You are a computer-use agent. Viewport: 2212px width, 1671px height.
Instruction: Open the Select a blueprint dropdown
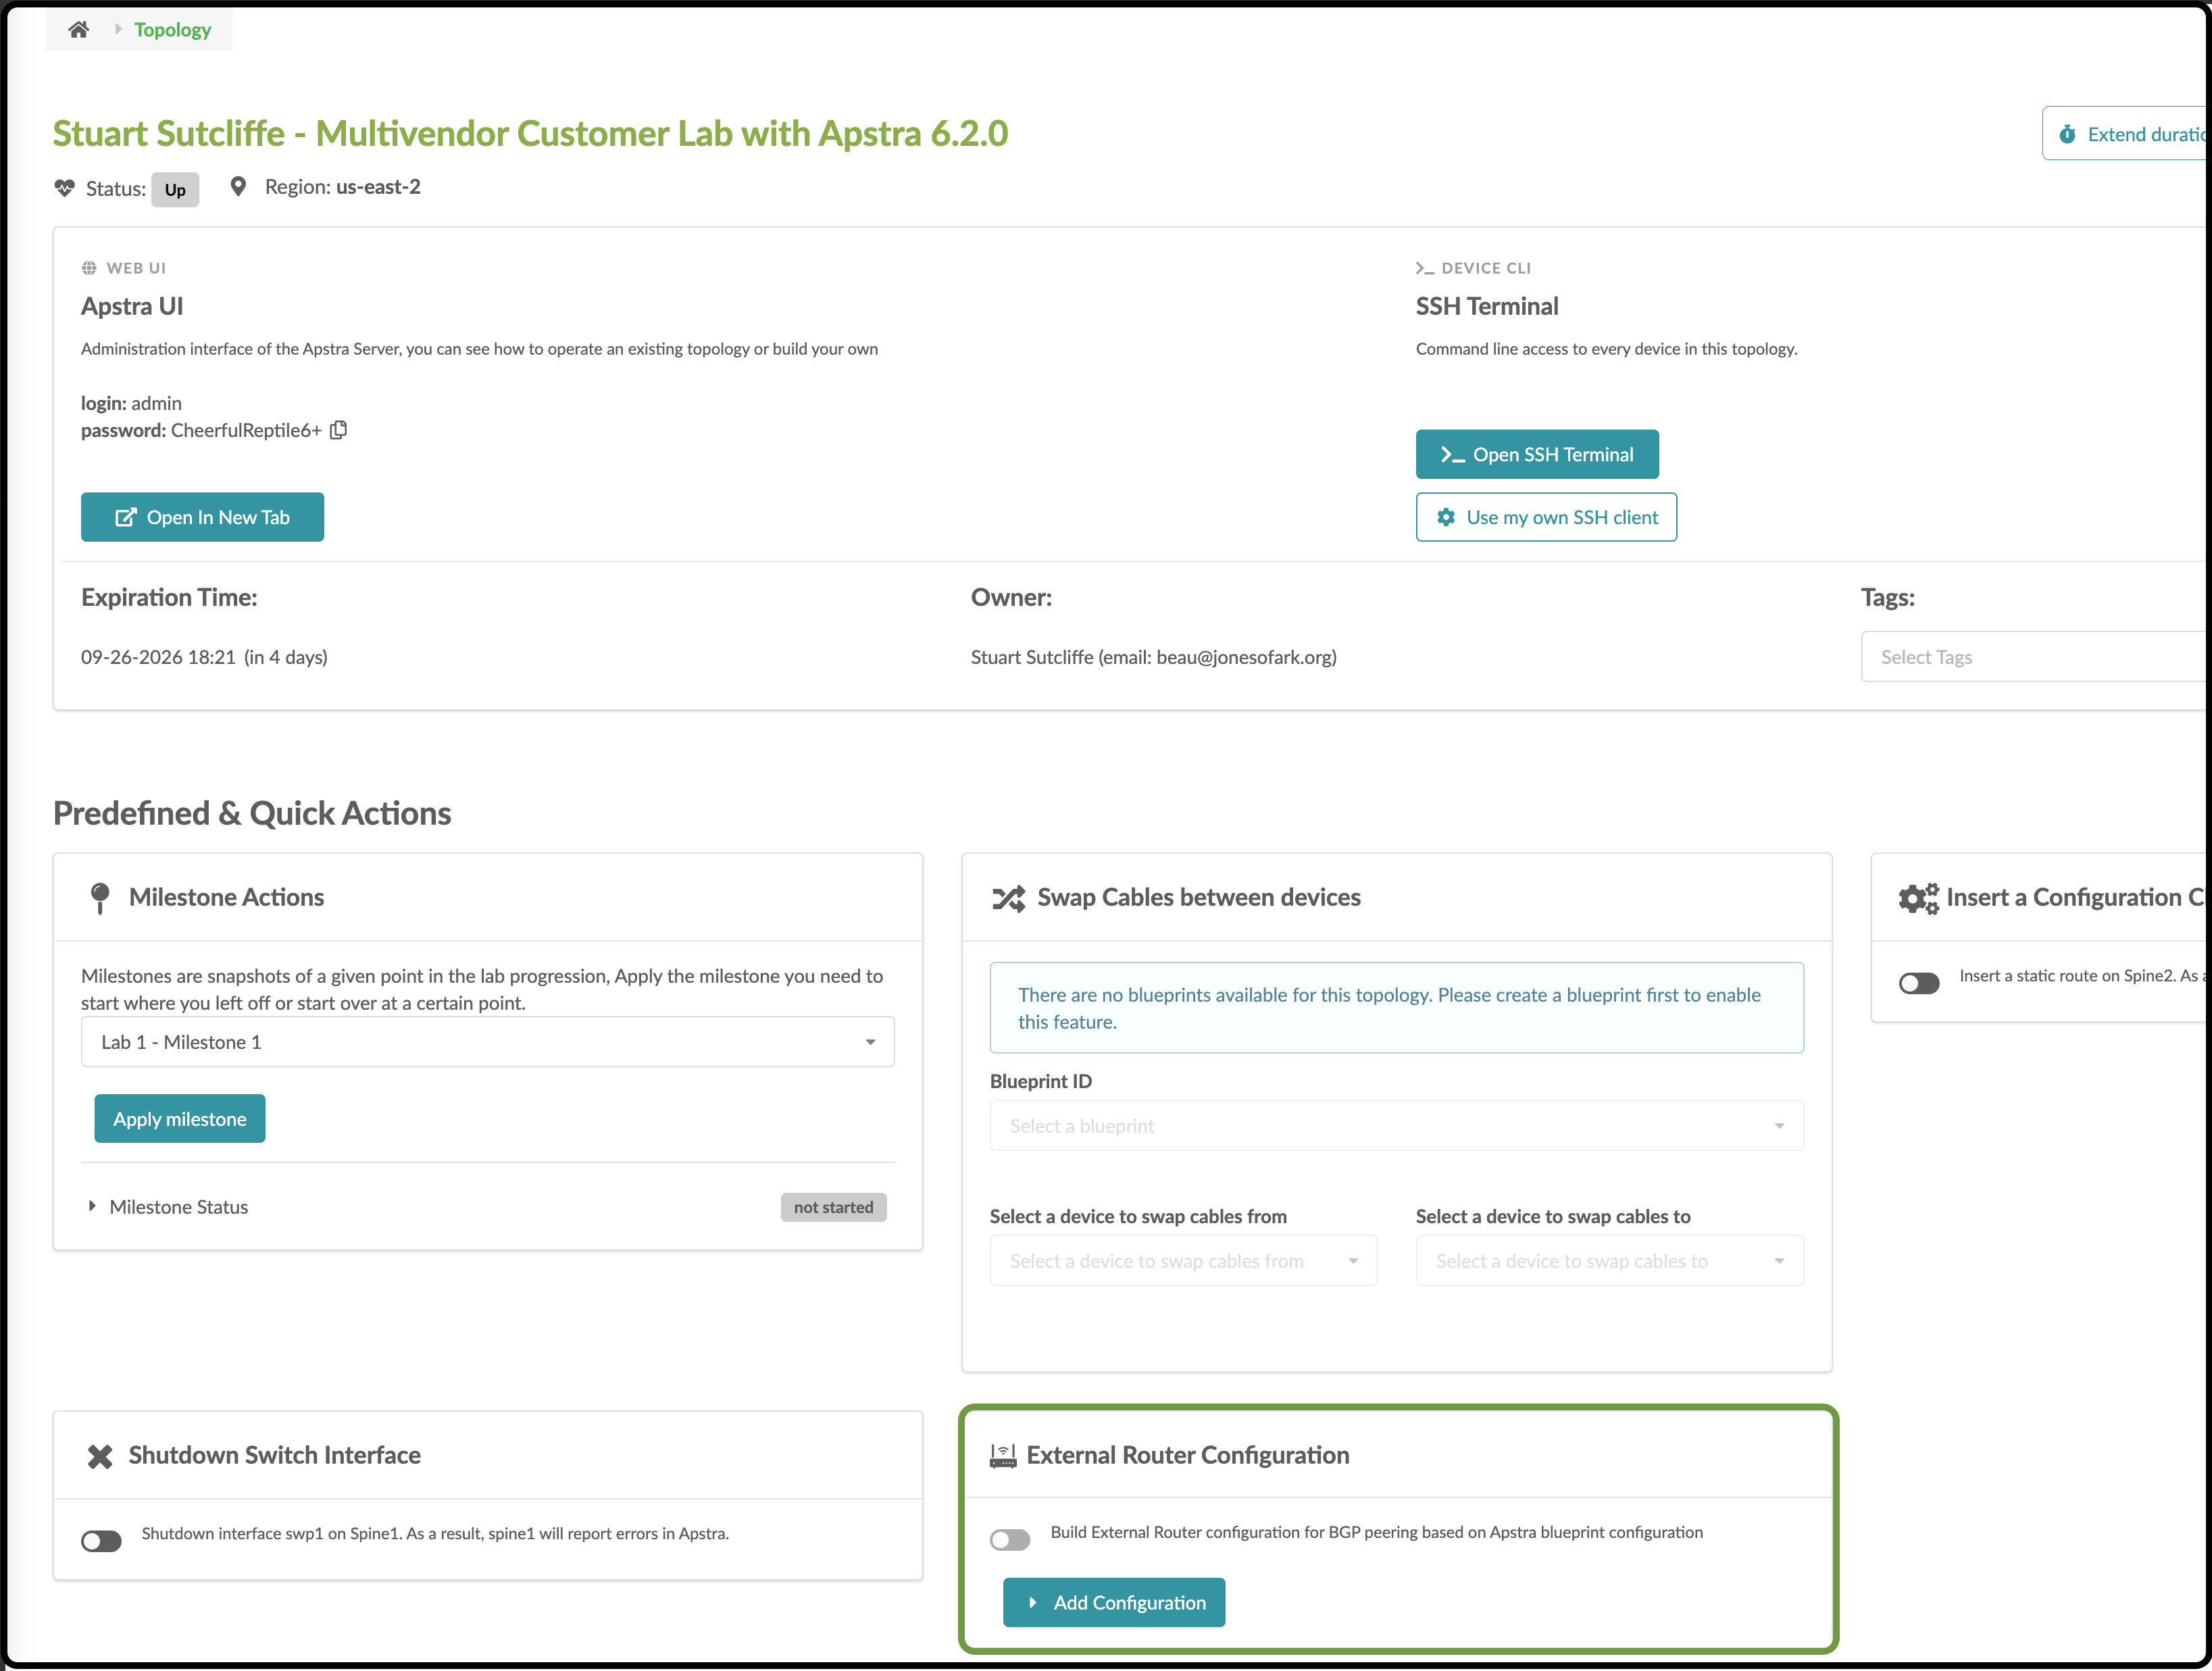[x=1397, y=1126]
